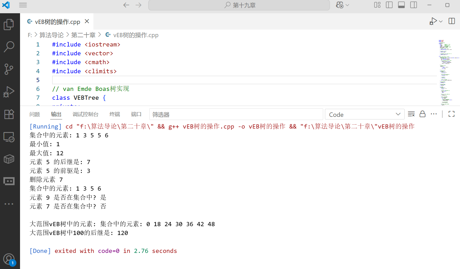460x269 pixels.
Task: Open the Code output channel dropdown
Action: click(365, 114)
